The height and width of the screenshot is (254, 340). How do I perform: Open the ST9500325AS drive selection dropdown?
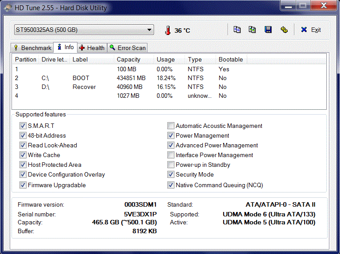pos(84,30)
